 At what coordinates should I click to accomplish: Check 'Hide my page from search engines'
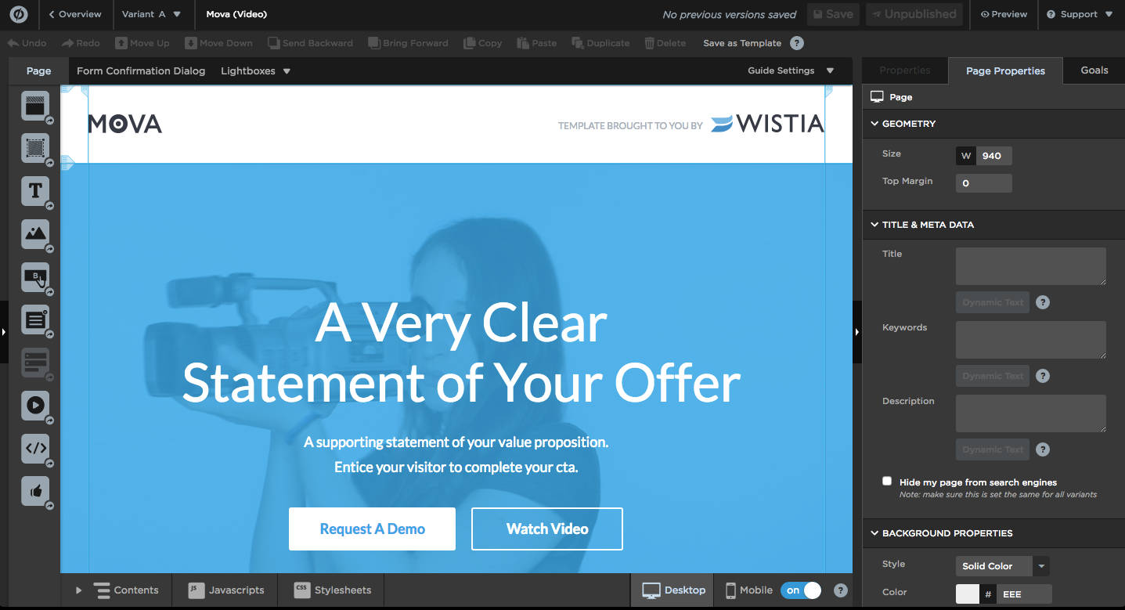[x=887, y=482]
